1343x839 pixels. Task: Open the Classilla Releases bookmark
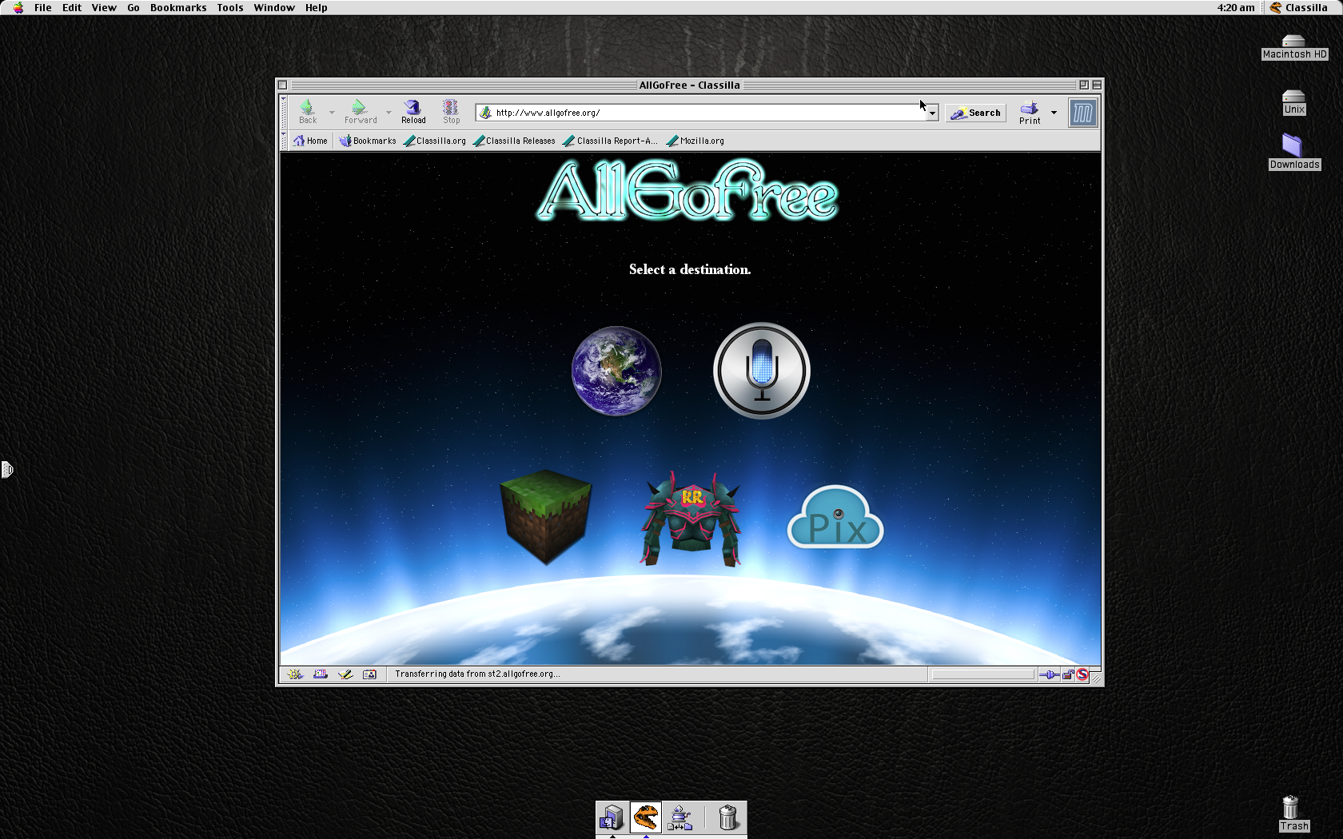pyautogui.click(x=514, y=141)
